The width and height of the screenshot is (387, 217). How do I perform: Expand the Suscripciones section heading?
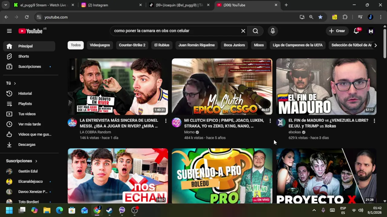pos(22,161)
